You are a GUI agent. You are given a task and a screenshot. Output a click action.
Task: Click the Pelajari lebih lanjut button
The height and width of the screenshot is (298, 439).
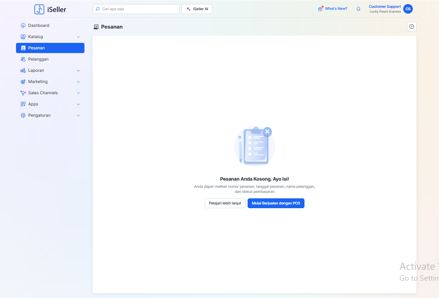pos(225,203)
